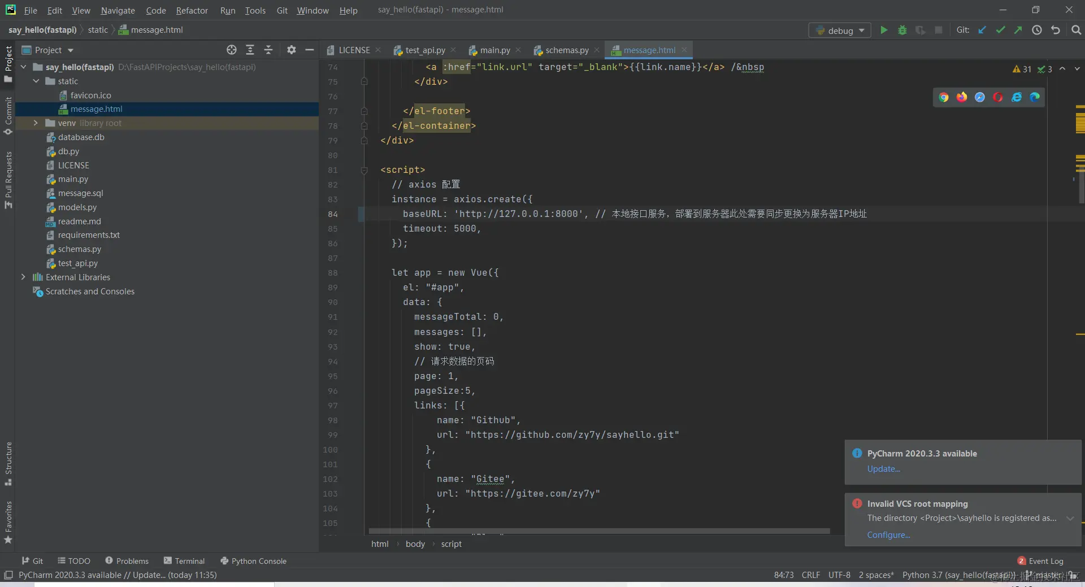Open the TODO tool window
The width and height of the screenshot is (1085, 587).
pyautogui.click(x=74, y=561)
